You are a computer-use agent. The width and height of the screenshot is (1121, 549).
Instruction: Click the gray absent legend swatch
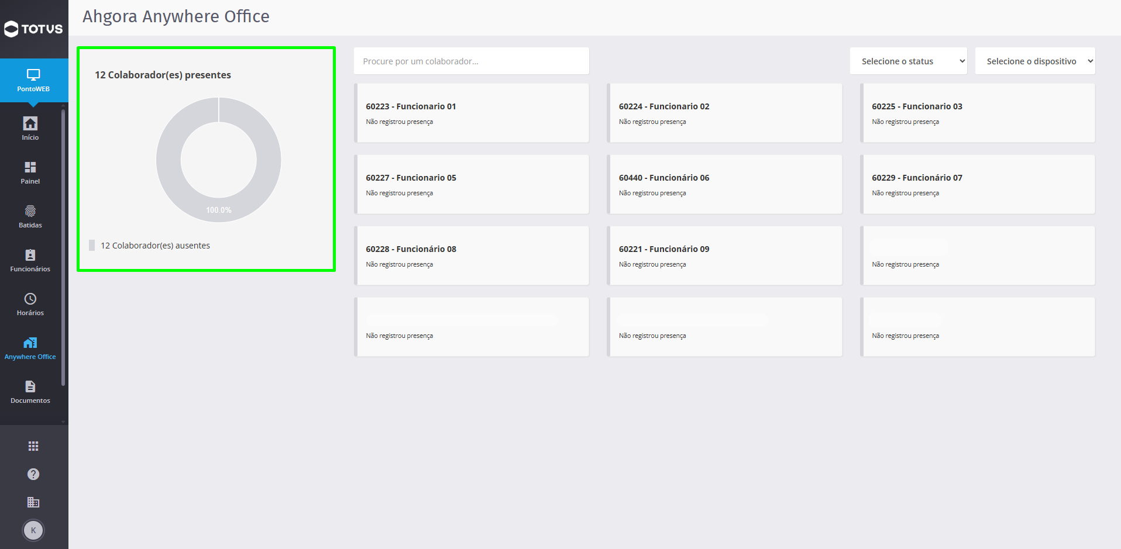92,246
